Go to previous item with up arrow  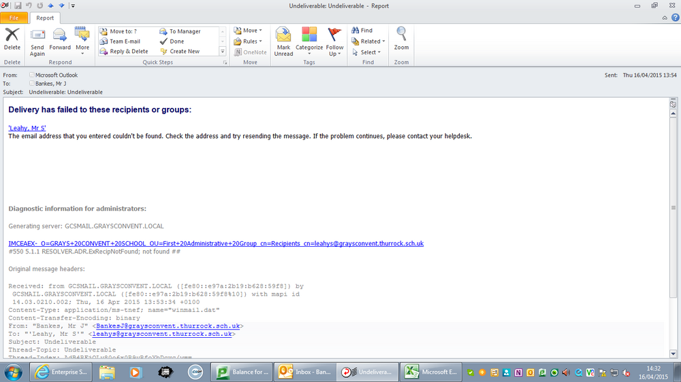pos(50,5)
